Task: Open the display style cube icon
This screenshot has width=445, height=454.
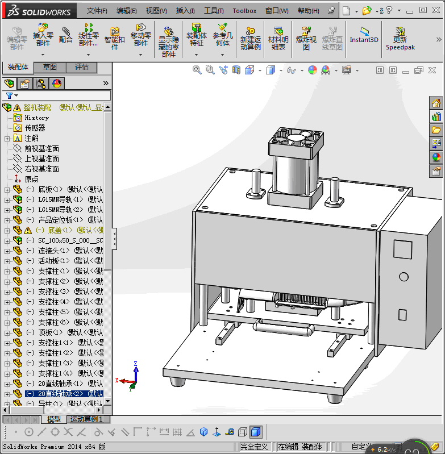Action: point(271,70)
